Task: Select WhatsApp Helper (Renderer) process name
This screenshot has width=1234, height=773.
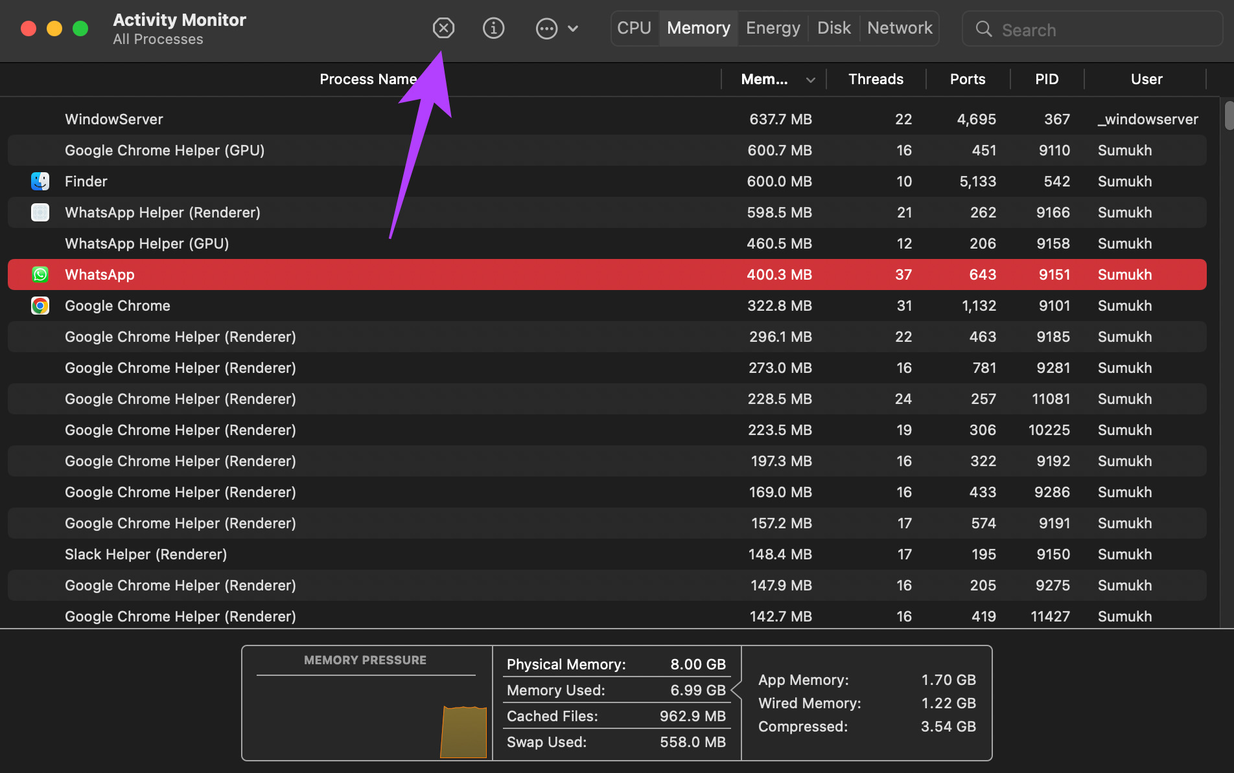Action: (x=163, y=212)
